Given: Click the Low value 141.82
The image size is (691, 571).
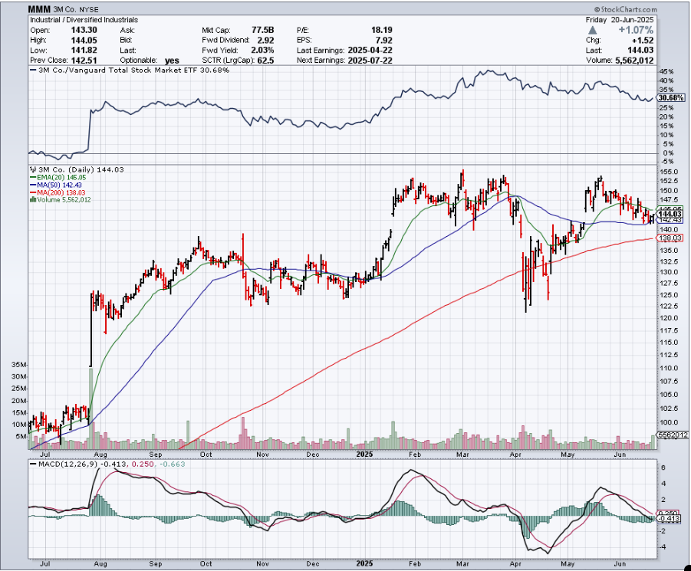Looking at the screenshot, I should 84,50.
